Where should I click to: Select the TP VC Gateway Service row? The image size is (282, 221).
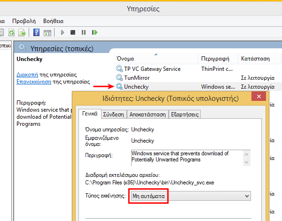[x=198, y=69]
